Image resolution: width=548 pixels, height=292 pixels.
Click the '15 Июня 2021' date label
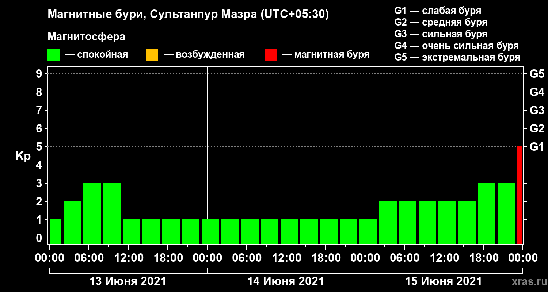tap(444, 281)
